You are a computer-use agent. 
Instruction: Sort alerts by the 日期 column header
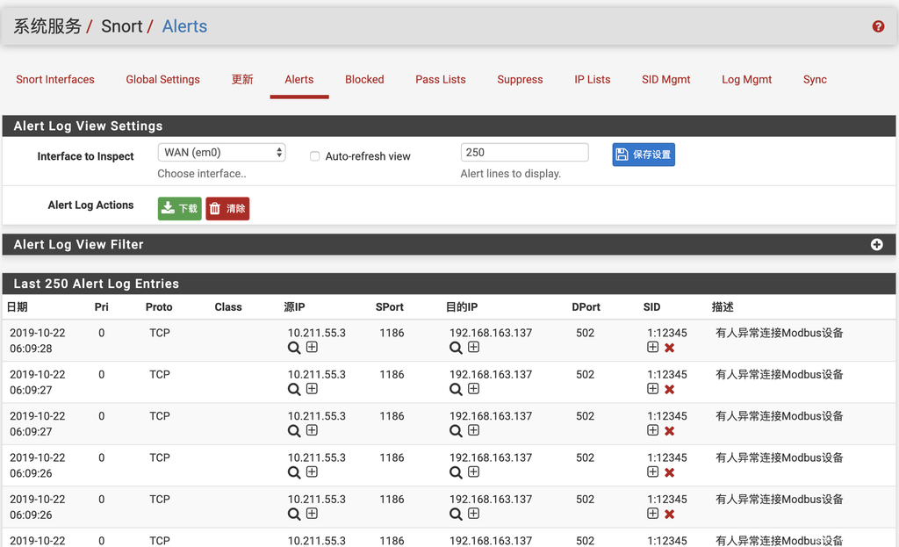coord(17,307)
